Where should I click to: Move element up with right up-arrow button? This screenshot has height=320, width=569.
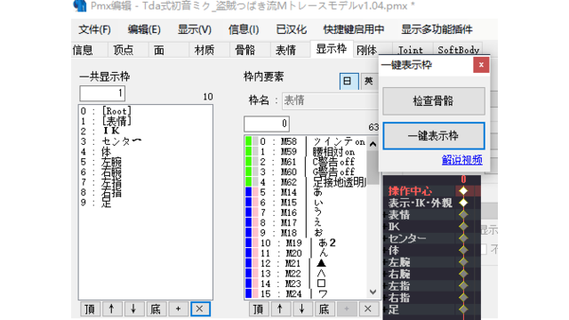click(x=280, y=309)
